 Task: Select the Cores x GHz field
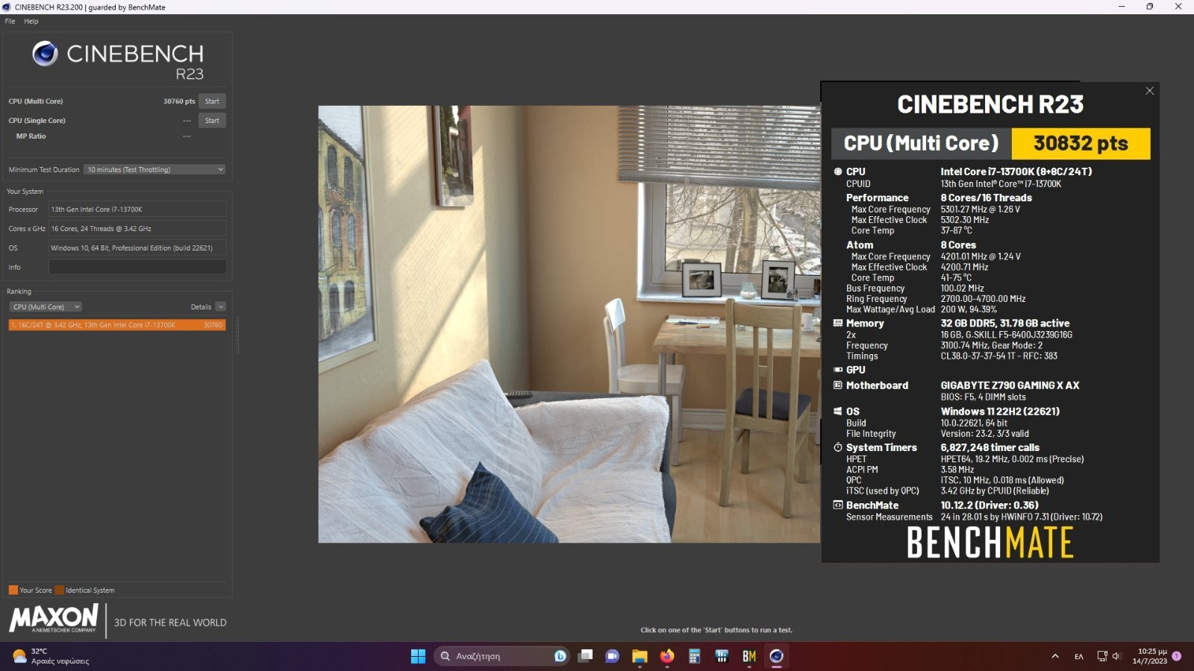(137, 229)
